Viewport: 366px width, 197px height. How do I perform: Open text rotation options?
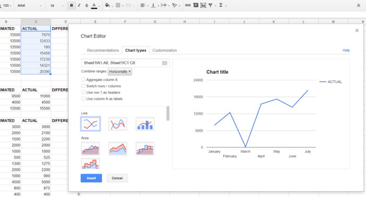174,5
